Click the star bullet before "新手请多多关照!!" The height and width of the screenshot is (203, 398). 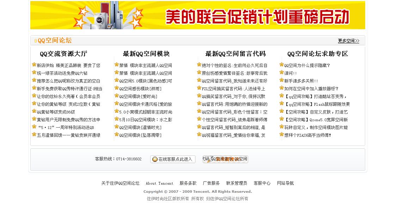282,80
